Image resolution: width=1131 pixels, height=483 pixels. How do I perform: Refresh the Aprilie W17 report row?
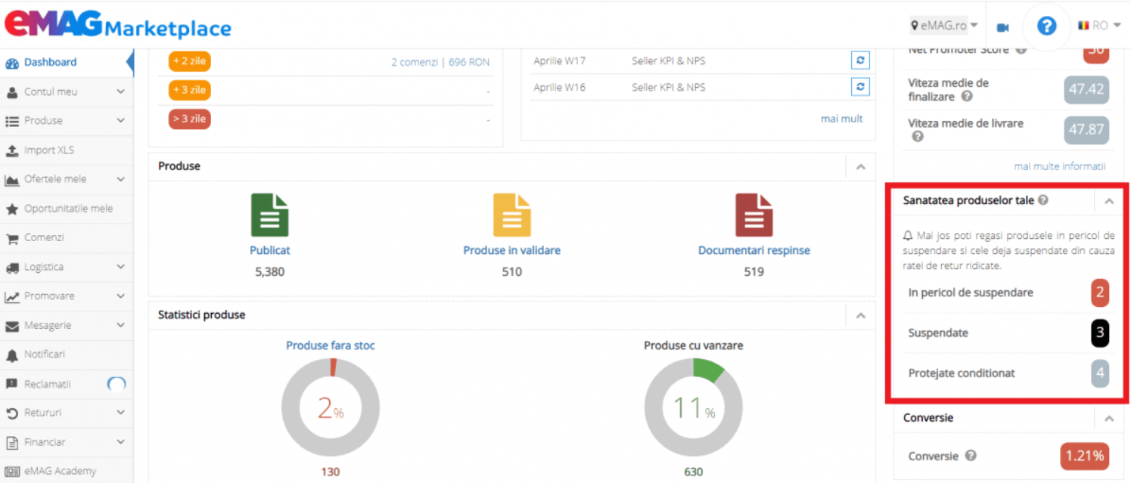point(860,60)
